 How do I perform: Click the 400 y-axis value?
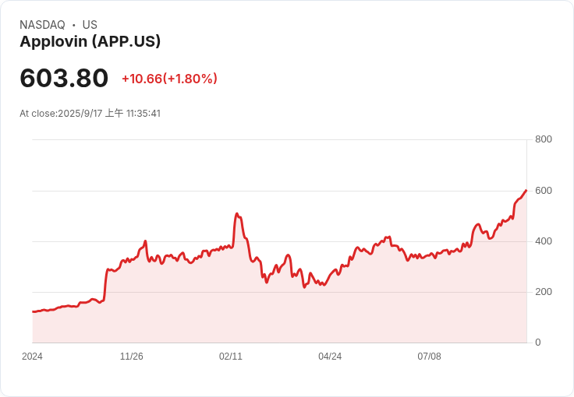point(544,241)
